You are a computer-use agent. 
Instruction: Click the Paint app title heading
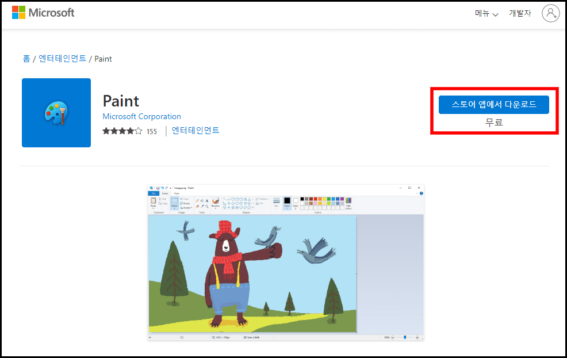(121, 101)
